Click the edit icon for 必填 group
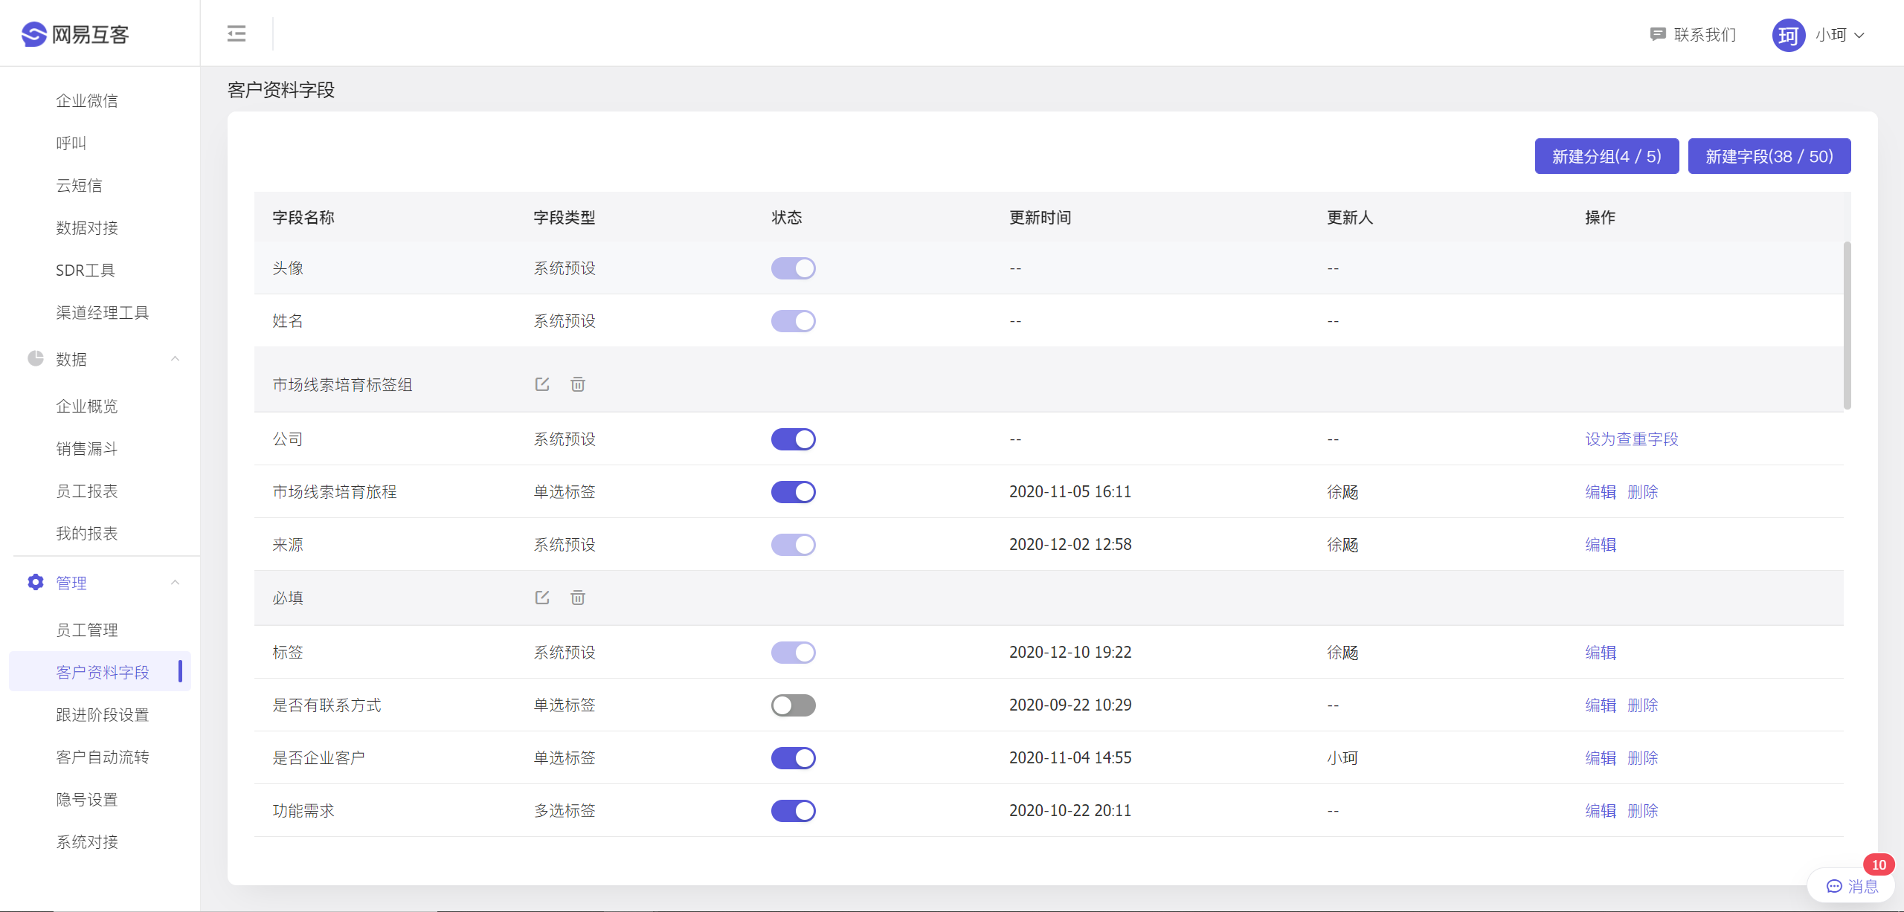1904x912 pixels. 542,598
